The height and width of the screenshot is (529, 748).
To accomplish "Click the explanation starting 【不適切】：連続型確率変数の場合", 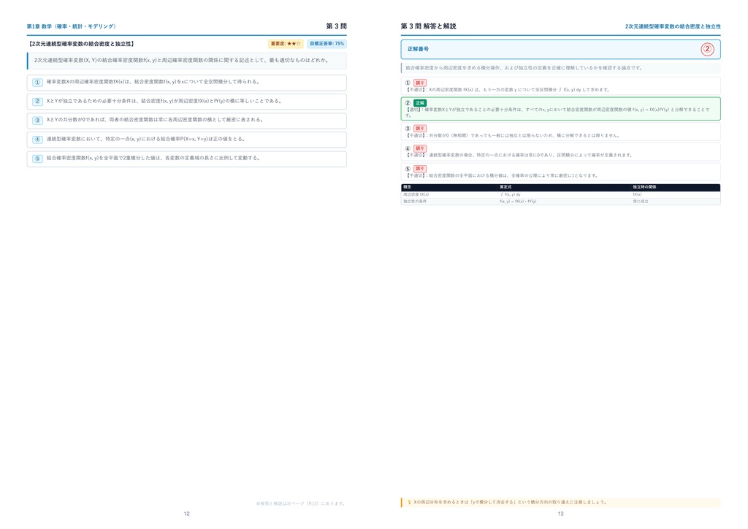I will coord(519,155).
